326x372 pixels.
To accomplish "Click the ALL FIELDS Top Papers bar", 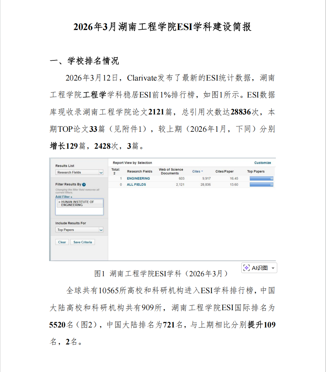I will click(x=261, y=184).
